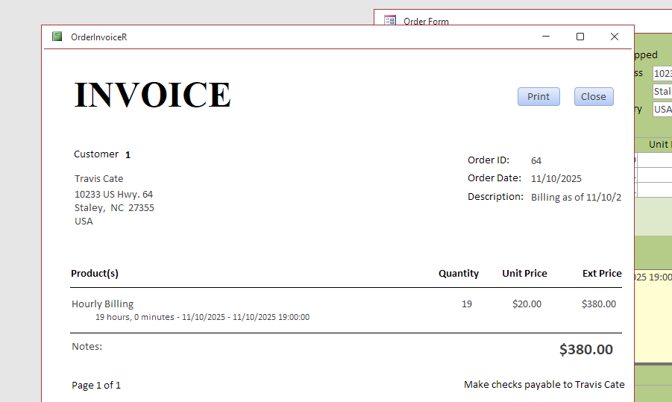Screen dimensions: 672x402
Task: Click the Notes label on invoice
Action: pos(87,346)
